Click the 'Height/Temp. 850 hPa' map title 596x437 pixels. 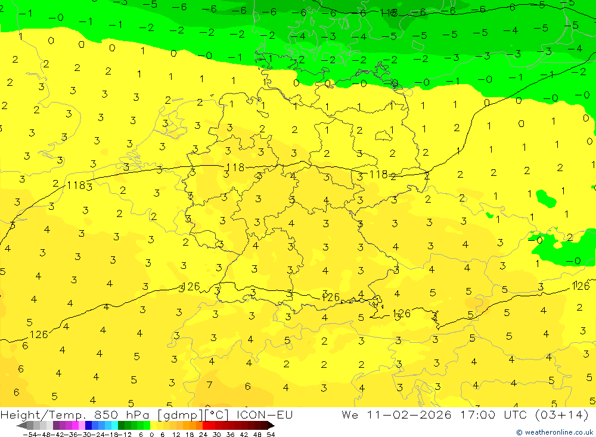75,414
